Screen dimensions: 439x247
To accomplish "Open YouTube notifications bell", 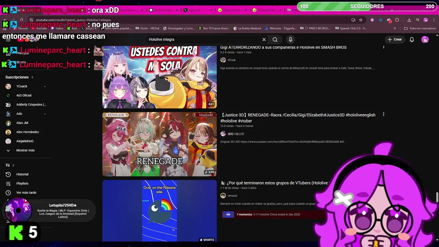I will 412,39.
